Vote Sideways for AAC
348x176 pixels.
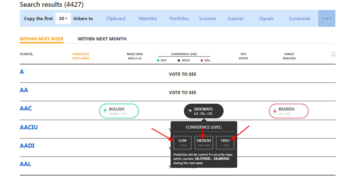tap(204, 111)
